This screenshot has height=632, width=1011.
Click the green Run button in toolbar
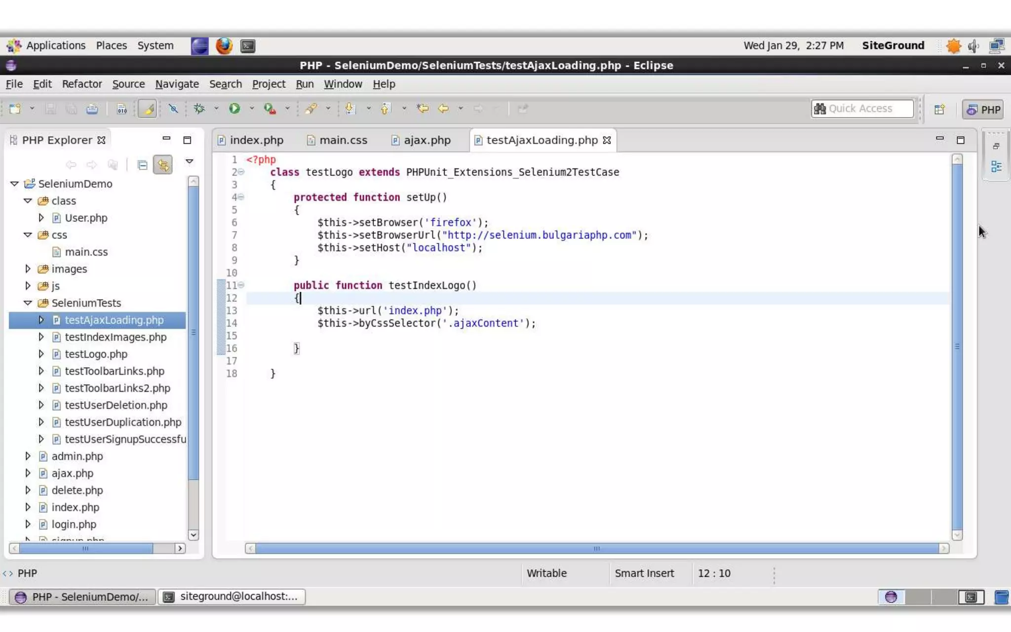pyautogui.click(x=234, y=109)
